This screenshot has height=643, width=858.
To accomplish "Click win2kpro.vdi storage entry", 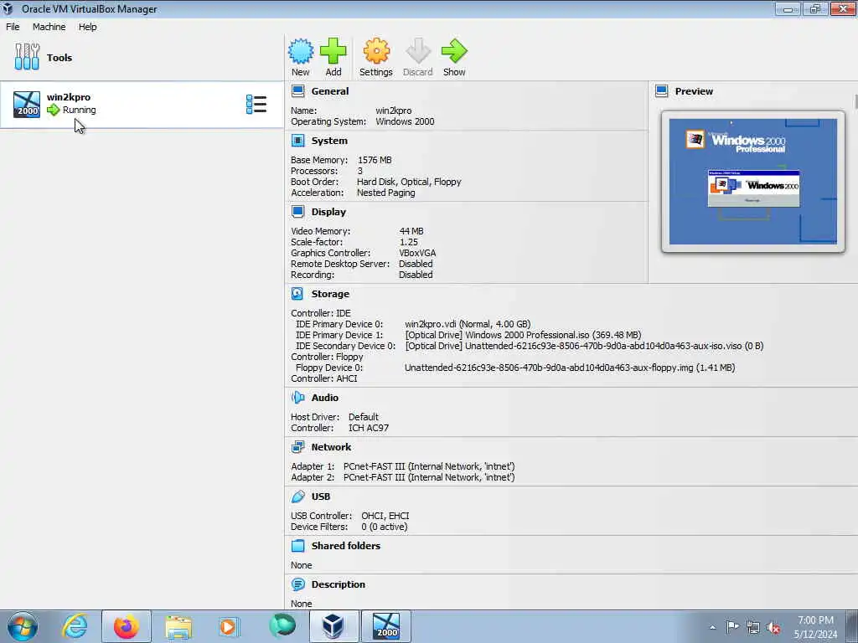I will [x=468, y=324].
